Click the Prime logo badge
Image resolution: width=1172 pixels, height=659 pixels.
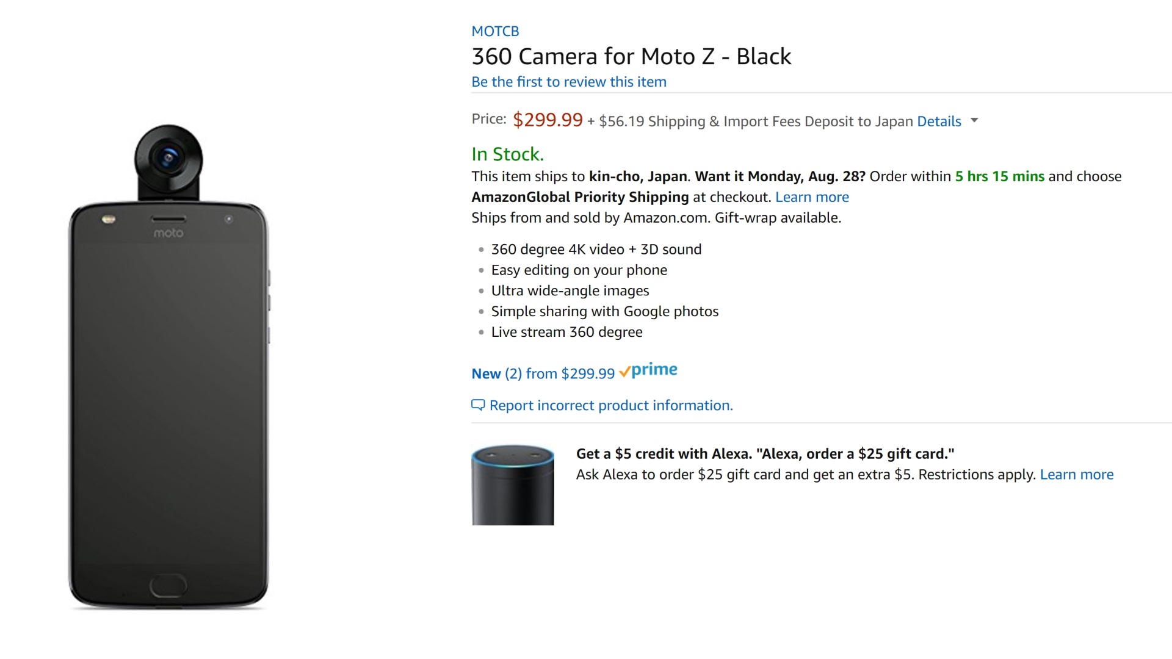coord(648,370)
